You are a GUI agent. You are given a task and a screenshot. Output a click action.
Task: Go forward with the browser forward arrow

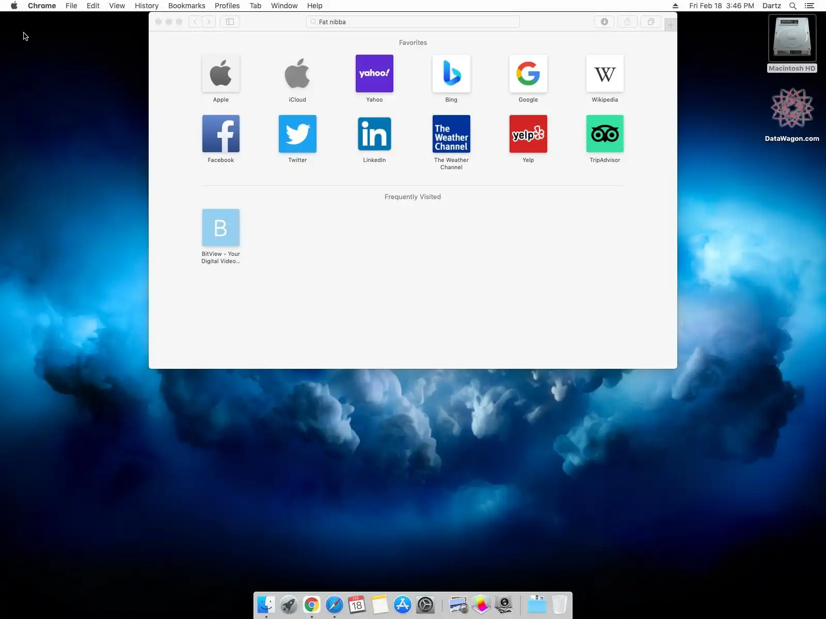coord(209,22)
